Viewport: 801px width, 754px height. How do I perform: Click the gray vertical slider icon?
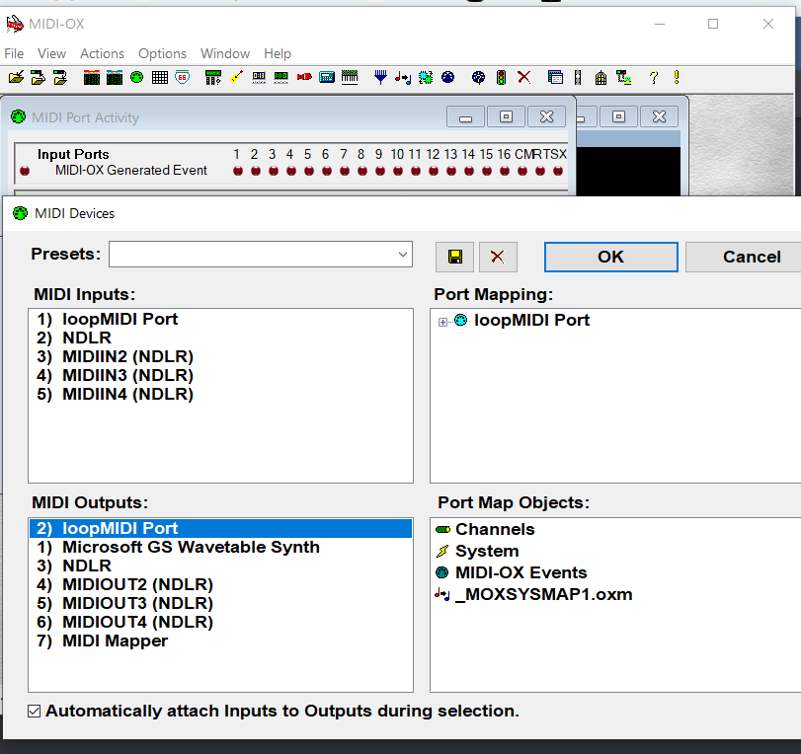pyautogui.click(x=578, y=78)
